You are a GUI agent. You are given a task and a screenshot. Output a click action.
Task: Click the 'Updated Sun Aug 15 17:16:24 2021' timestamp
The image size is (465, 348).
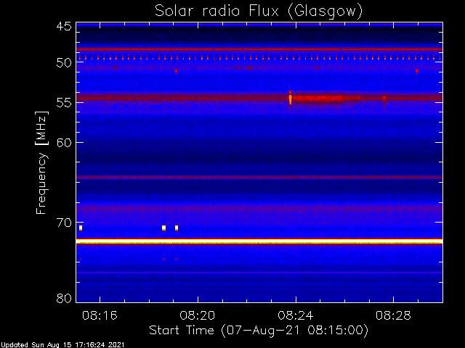click(62, 345)
